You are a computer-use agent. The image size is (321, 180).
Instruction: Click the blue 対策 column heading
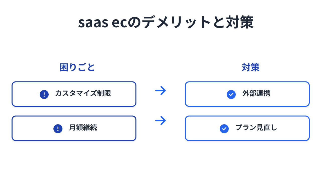[251, 67]
